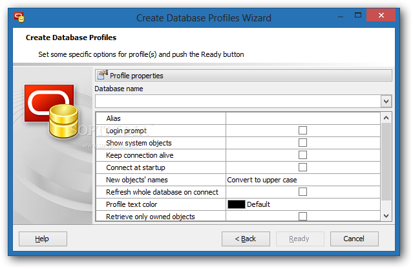Open the Database name dropdown arrow
The image size is (413, 269).
point(386,101)
